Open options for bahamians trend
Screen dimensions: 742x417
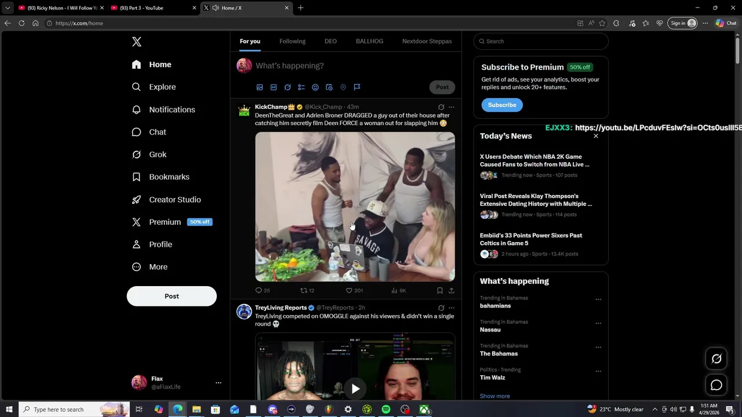coord(598,299)
